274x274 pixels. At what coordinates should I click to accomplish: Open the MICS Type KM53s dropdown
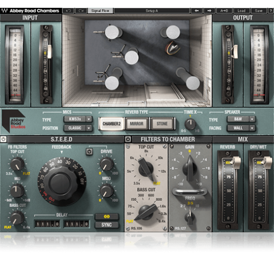78,119
